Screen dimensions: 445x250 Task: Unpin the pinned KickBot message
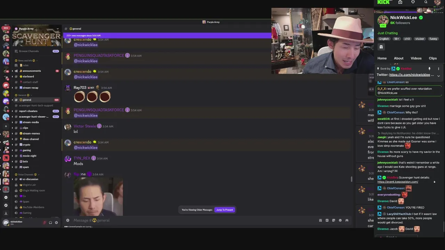429,69
